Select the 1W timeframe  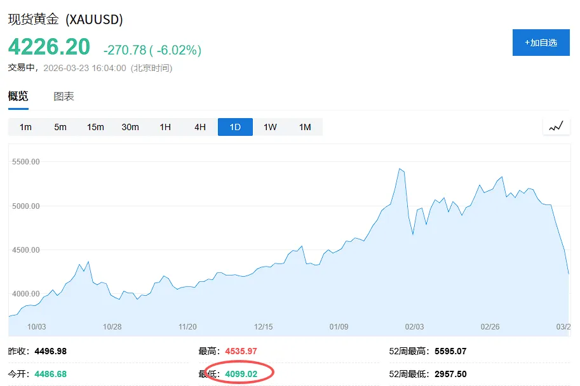point(269,126)
